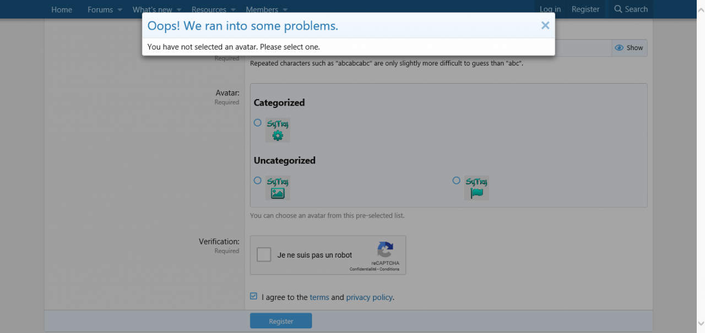Screen dimensions: 705x333
Task: Go to the Home menu item
Action: 62,9
